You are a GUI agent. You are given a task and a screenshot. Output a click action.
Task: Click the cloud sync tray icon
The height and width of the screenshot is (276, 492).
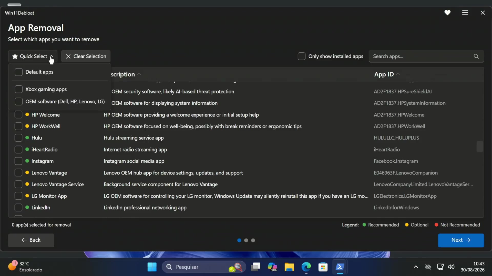[x=428, y=267]
